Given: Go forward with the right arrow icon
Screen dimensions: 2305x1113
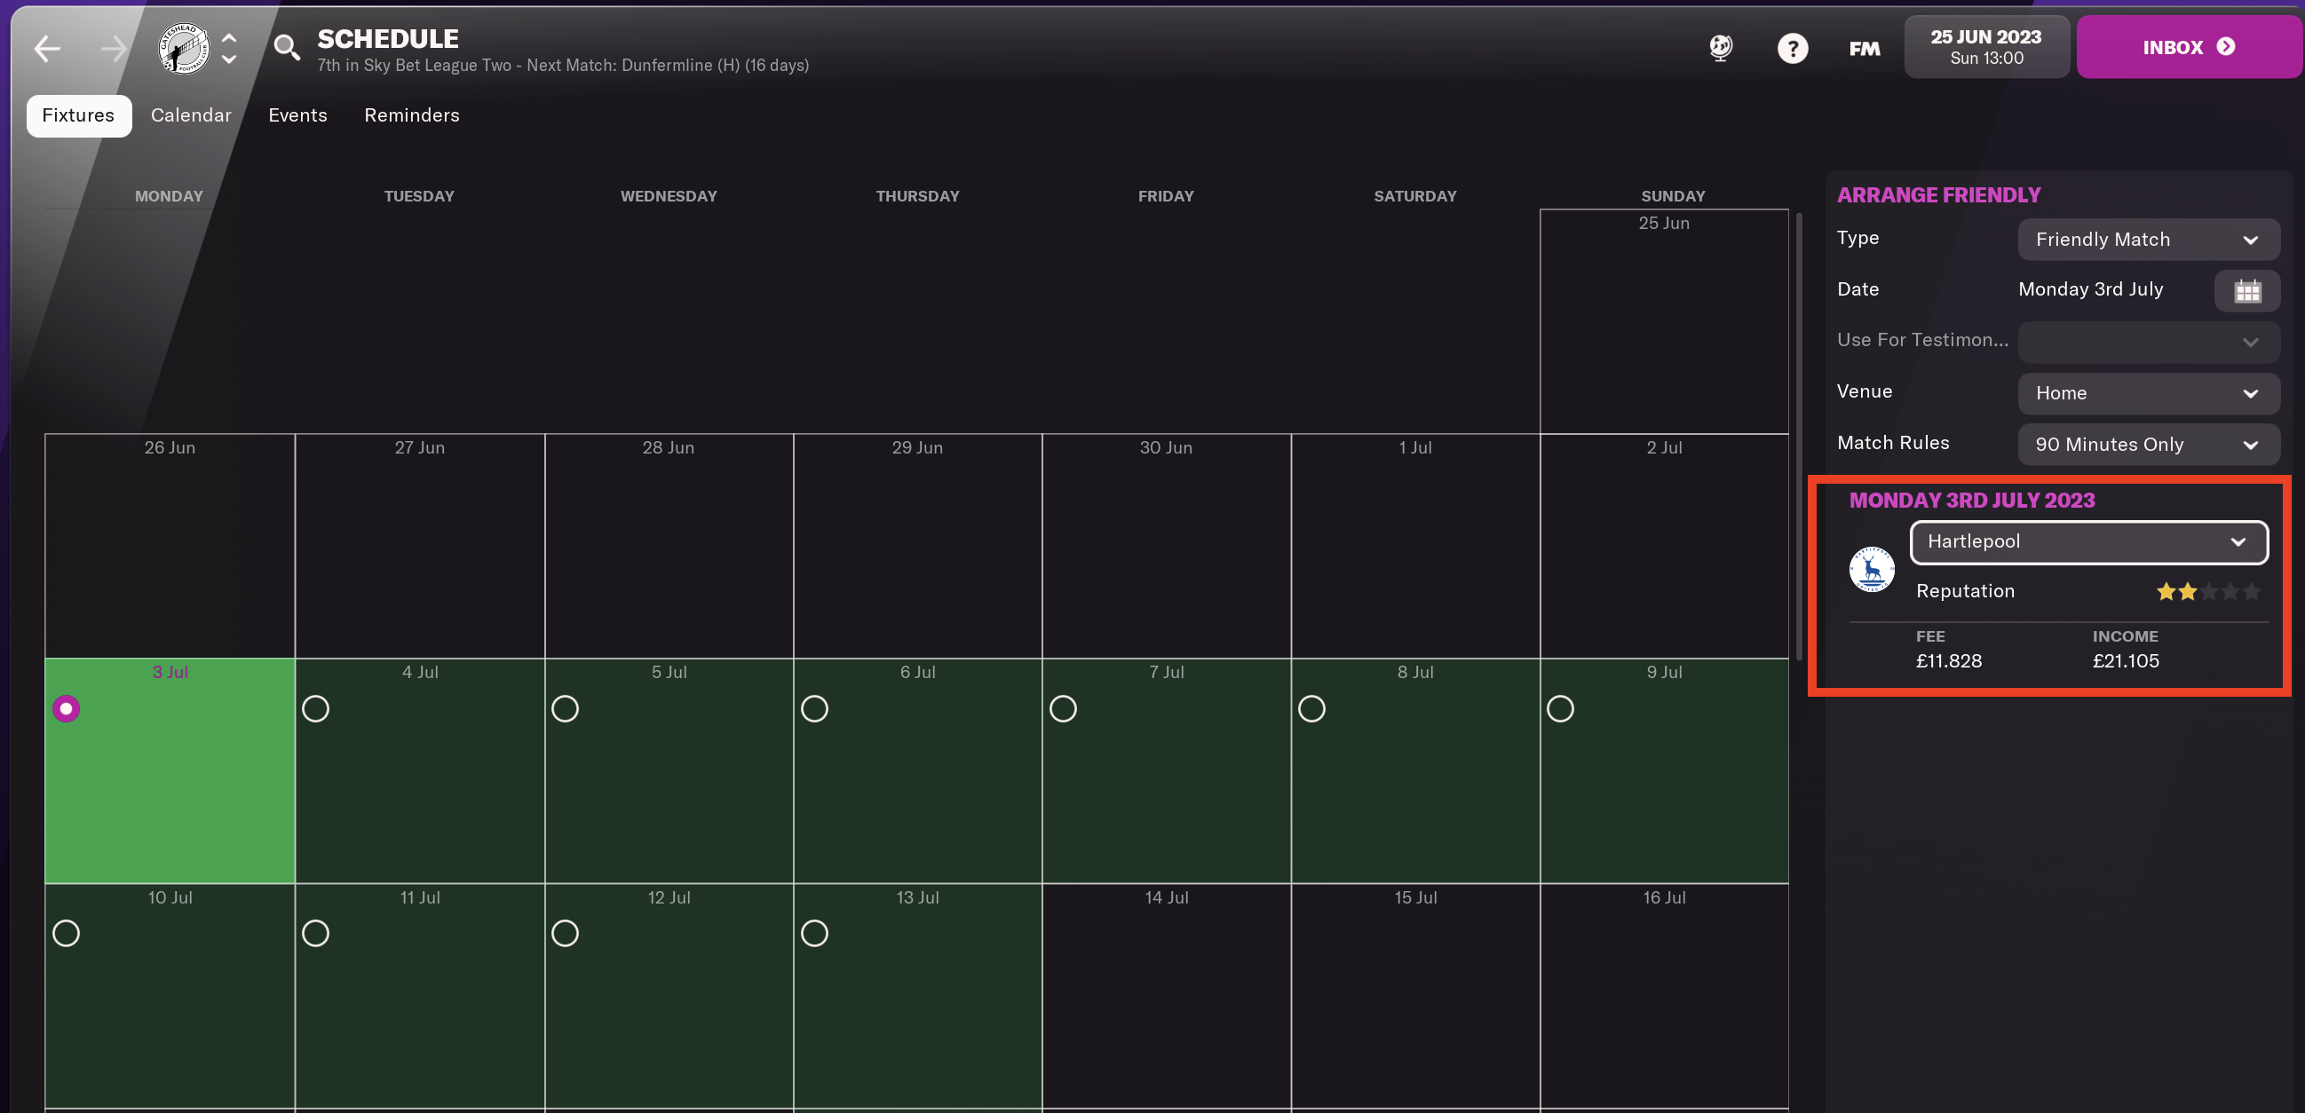Looking at the screenshot, I should [x=114, y=48].
